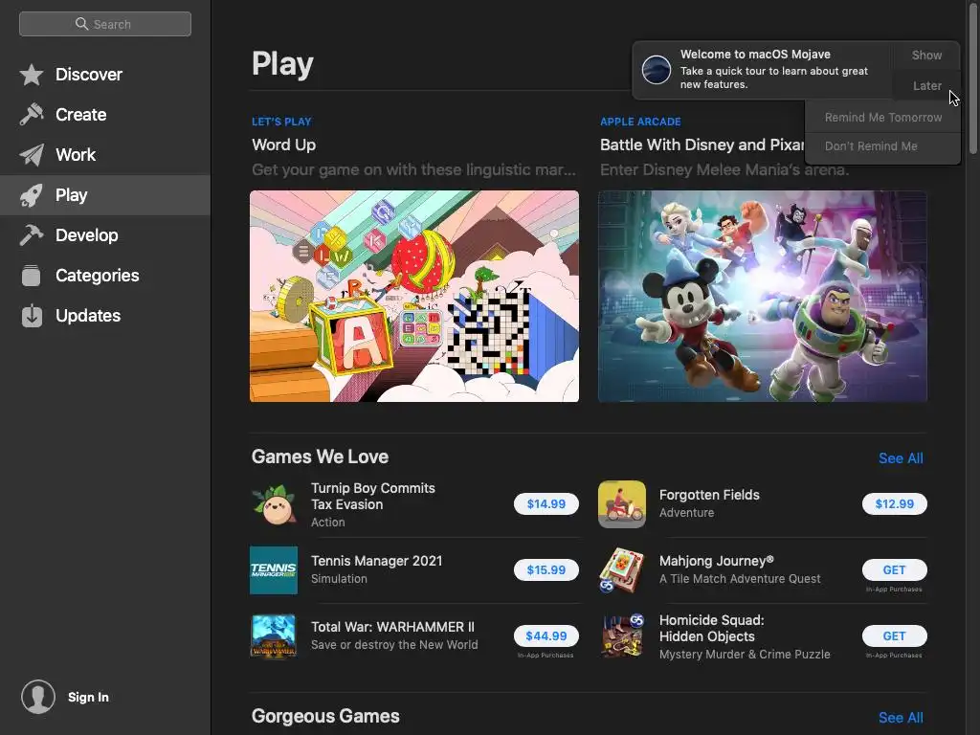Viewport: 980px width, 735px height.
Task: Click the APPLE ARCADE label
Action: [x=640, y=122]
